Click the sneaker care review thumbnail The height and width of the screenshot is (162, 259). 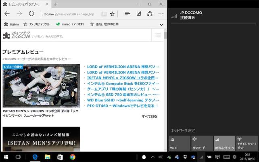click(41, 86)
